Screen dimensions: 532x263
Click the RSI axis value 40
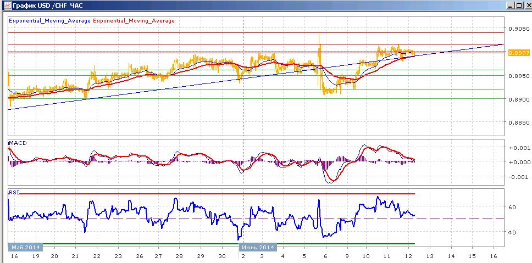point(512,232)
